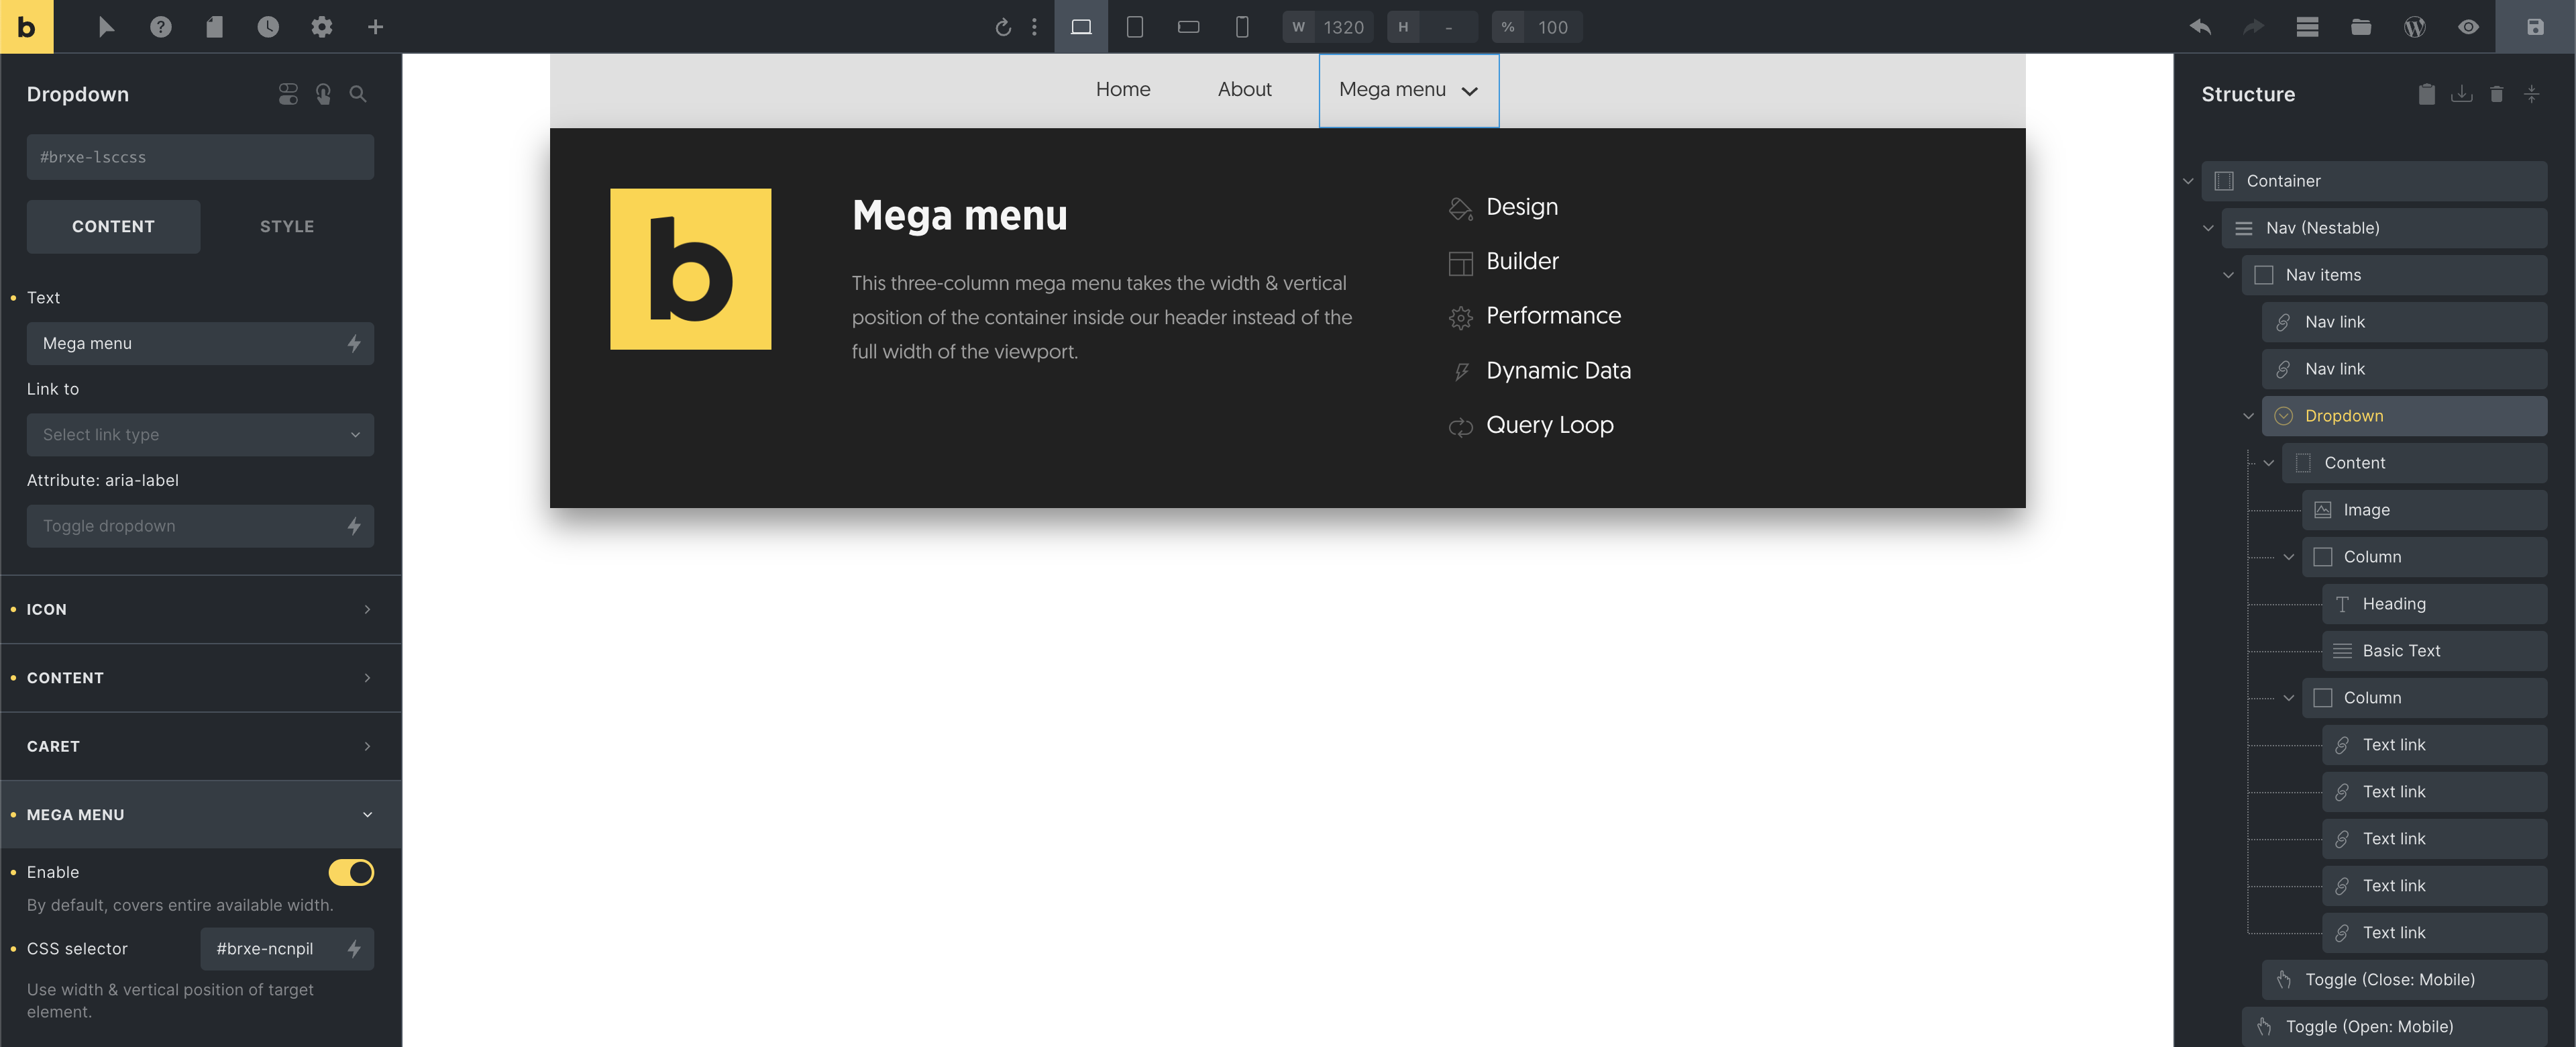
Task: Click the save disk icon
Action: click(x=2534, y=27)
